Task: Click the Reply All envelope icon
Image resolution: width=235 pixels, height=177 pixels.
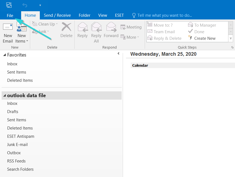Action: click(96, 27)
